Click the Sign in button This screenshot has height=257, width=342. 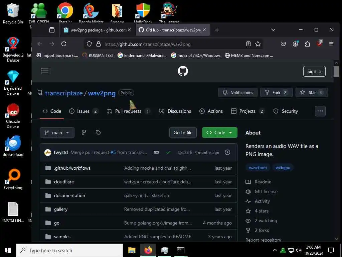314,71
